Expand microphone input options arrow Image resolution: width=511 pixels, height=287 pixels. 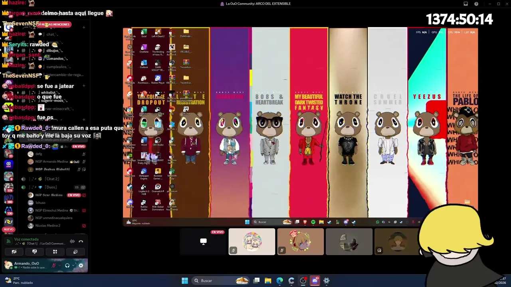pos(59,265)
